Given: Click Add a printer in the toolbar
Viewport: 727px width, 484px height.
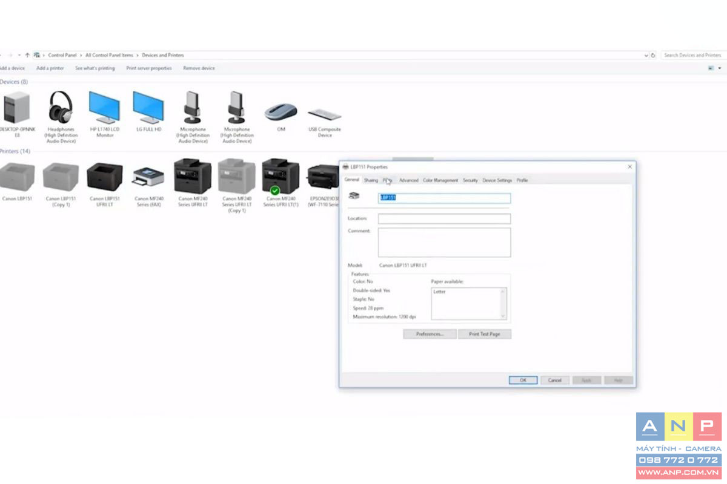Looking at the screenshot, I should 50,68.
